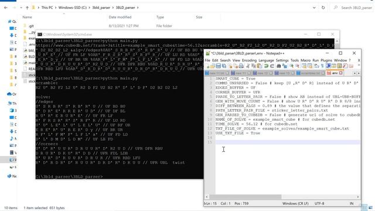Image resolution: width=375 pixels, height=211 pixels.
Task: Open the File menu in Notepad++
Action: [x=207, y=60]
